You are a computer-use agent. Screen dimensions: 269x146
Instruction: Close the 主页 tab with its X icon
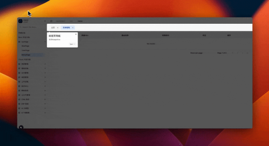(x=58, y=28)
